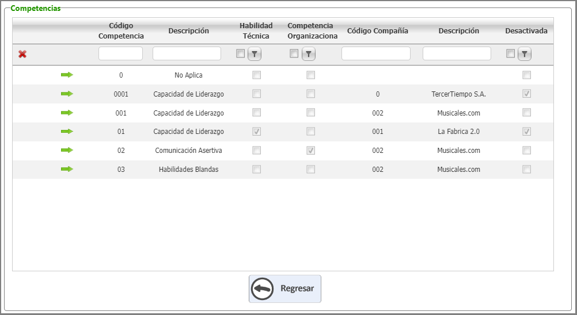Focus the company Descripción filter field
The height and width of the screenshot is (315, 577).
(457, 53)
